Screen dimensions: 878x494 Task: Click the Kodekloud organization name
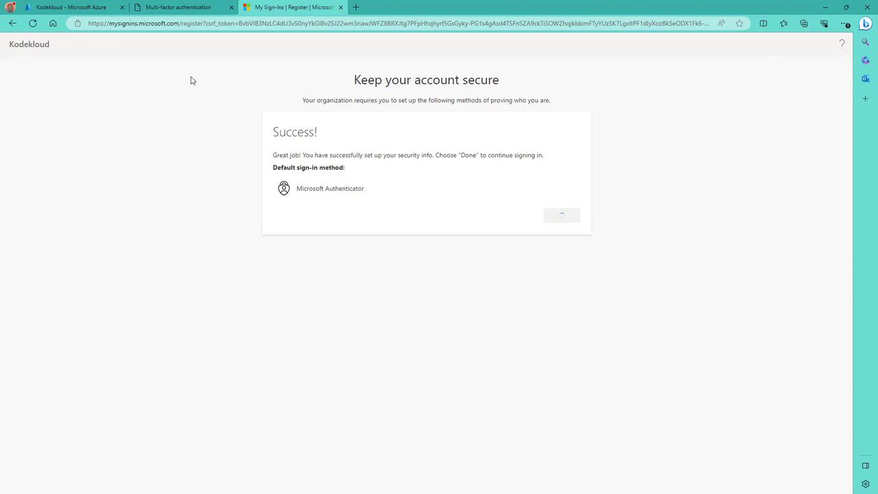(x=29, y=44)
